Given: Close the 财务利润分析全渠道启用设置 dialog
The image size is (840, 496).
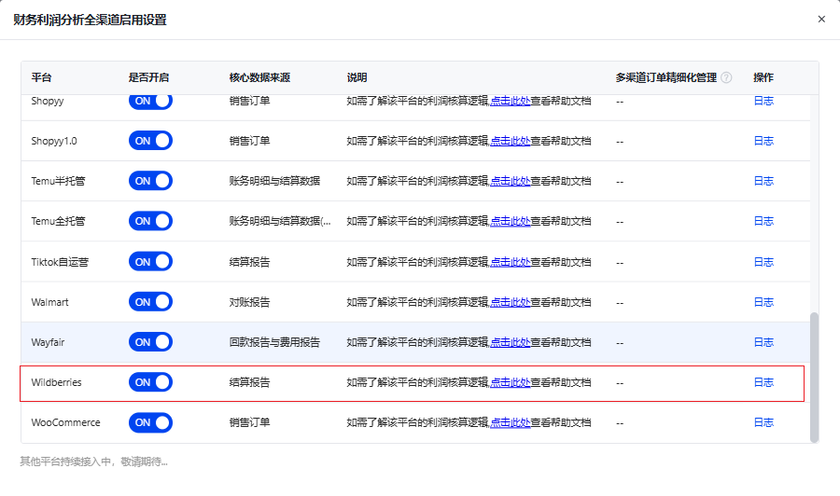Looking at the screenshot, I should (821, 20).
